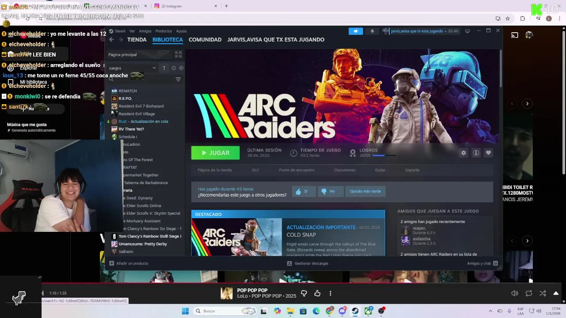Expand the Juegos category dropdown
Viewport: 566px width, 318px height.
(132, 68)
